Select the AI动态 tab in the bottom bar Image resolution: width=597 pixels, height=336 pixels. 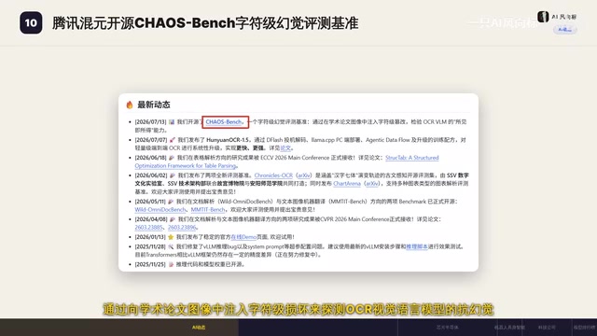(199, 328)
